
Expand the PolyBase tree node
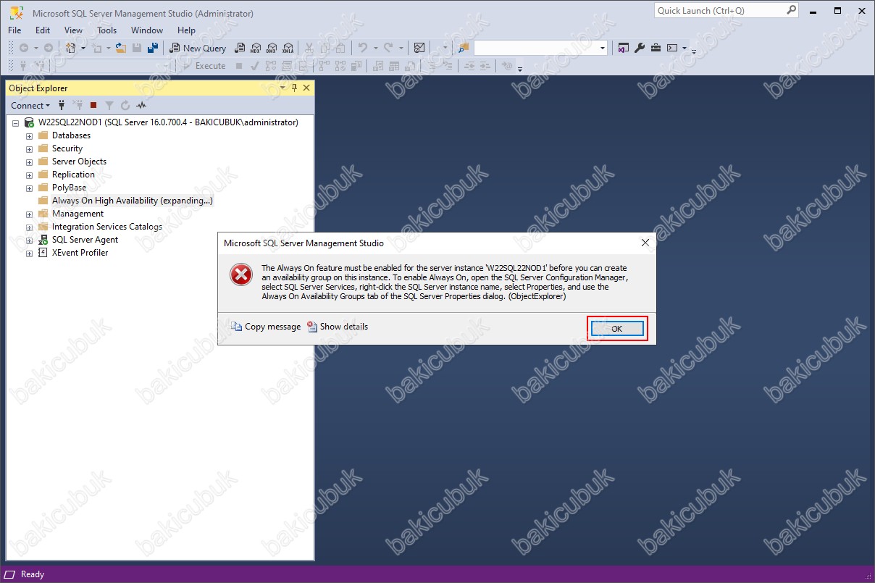pyautogui.click(x=30, y=188)
